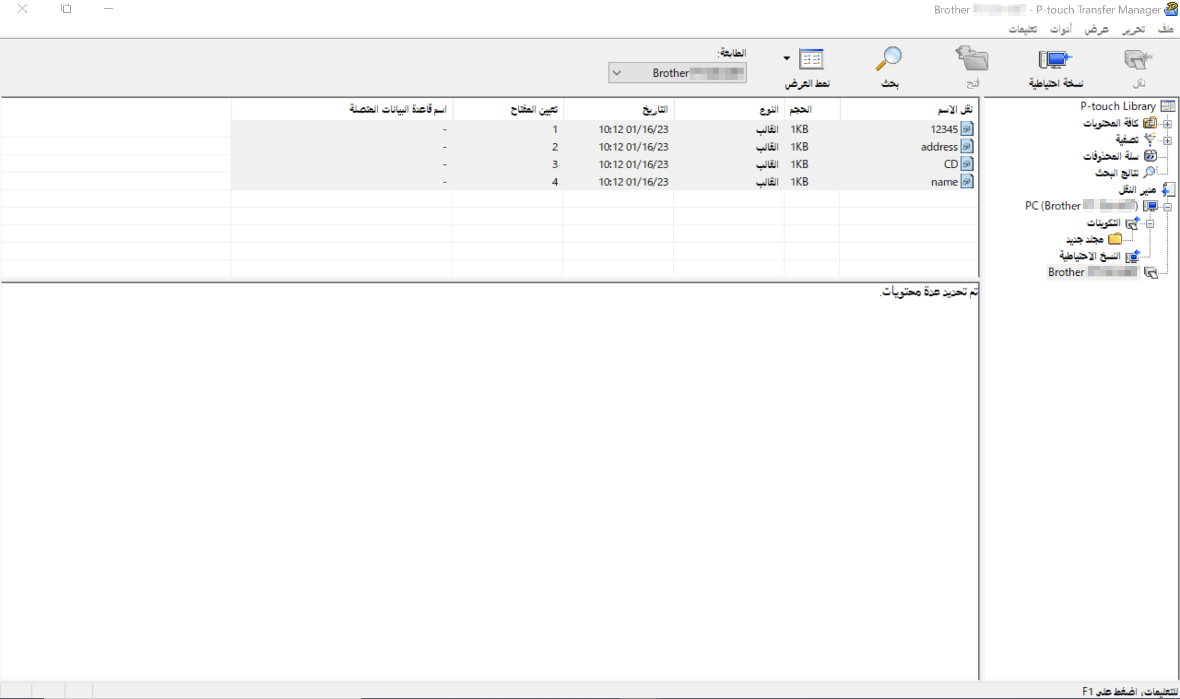This screenshot has width=1180, height=699.
Task: Select the "address" template row
Action: [x=939, y=147]
